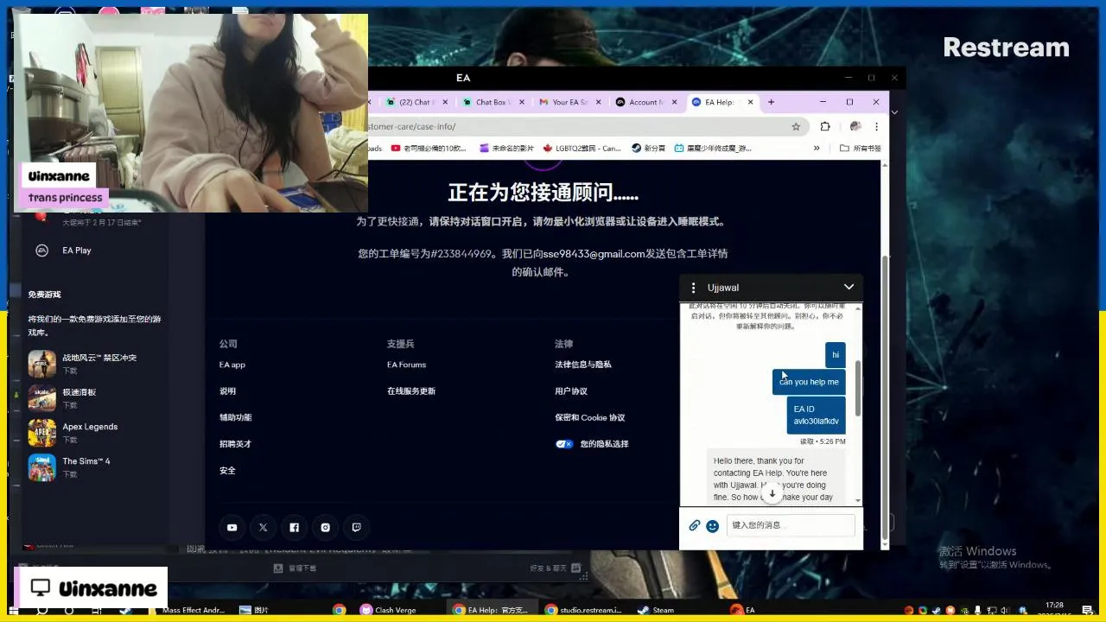The height and width of the screenshot is (622, 1106).
Task: Open the Chrome three-dot menu
Action: 876,126
